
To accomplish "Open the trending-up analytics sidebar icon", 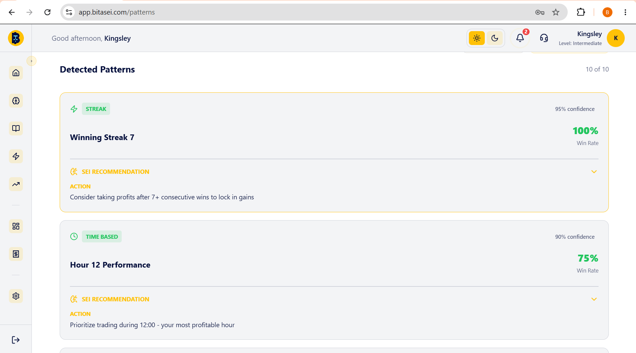I will (16, 184).
